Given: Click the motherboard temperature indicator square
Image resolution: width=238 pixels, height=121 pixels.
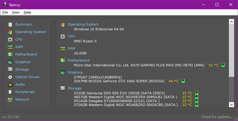Looking at the screenshot, I should point(223,65).
